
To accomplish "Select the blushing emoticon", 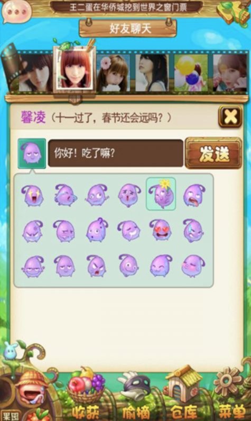I will [193, 266].
